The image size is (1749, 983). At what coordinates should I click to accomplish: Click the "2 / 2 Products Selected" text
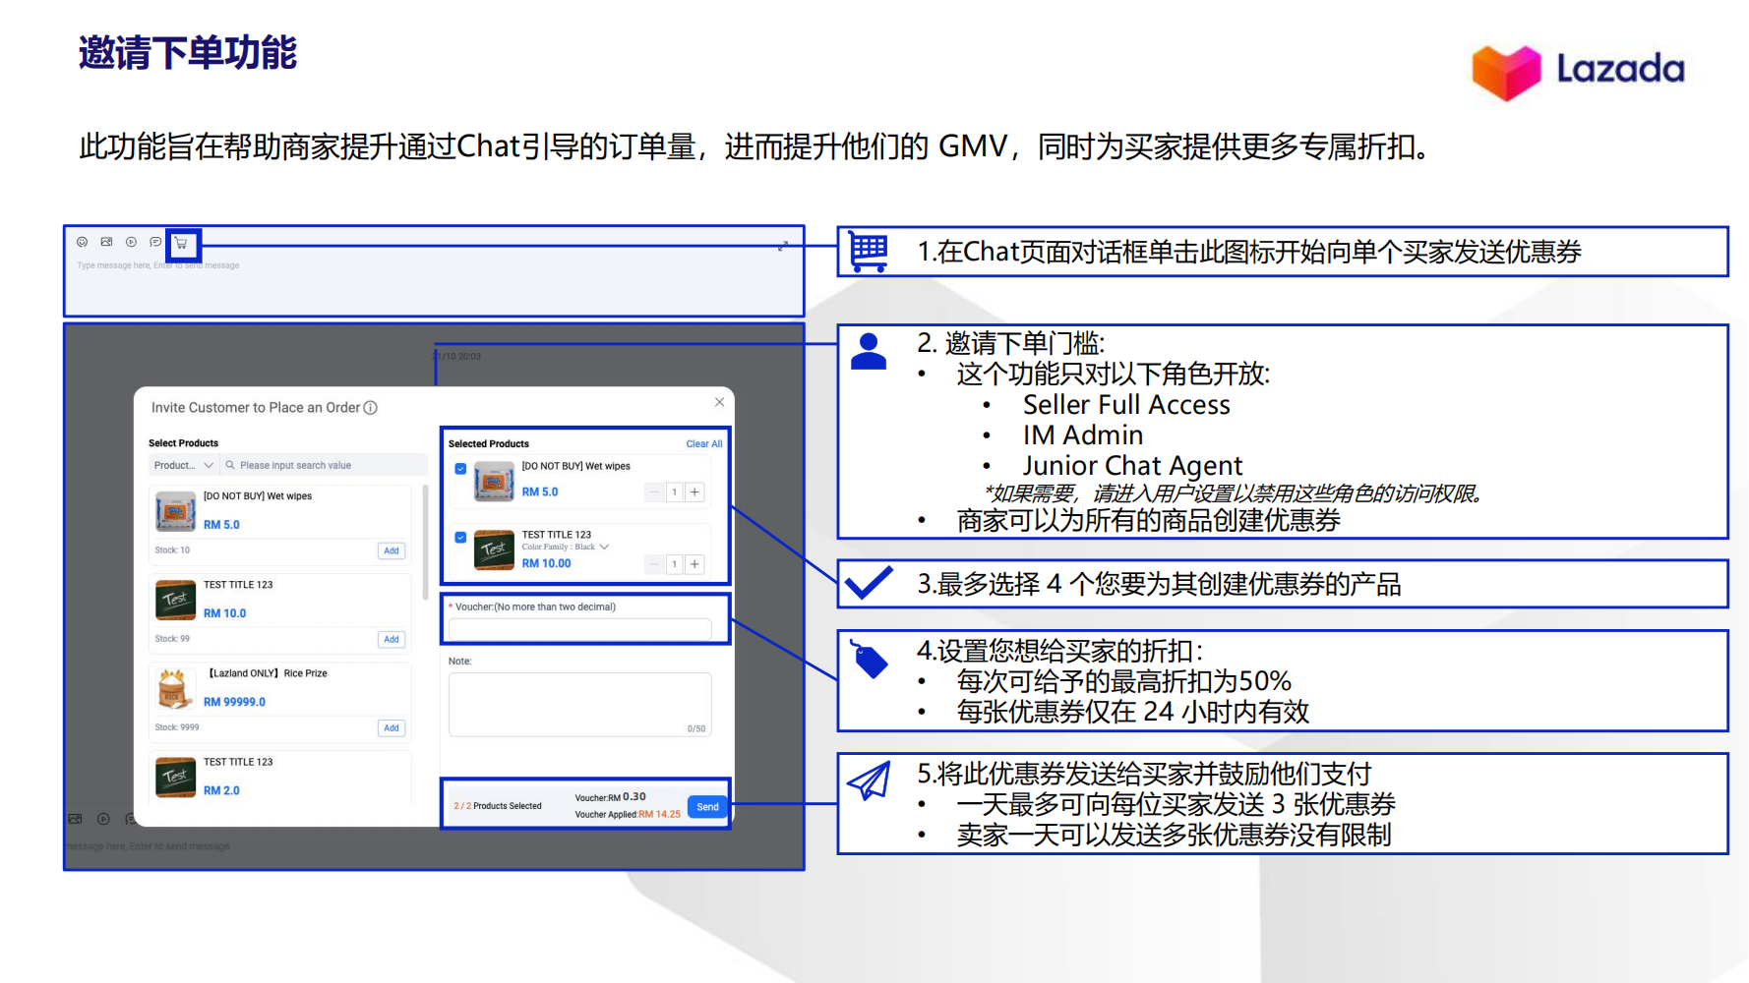(498, 806)
